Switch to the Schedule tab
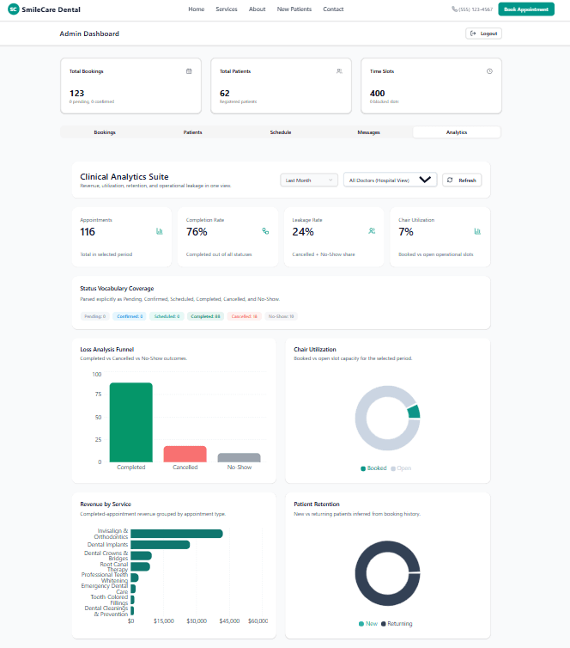This screenshot has height=648, width=570. point(281,132)
